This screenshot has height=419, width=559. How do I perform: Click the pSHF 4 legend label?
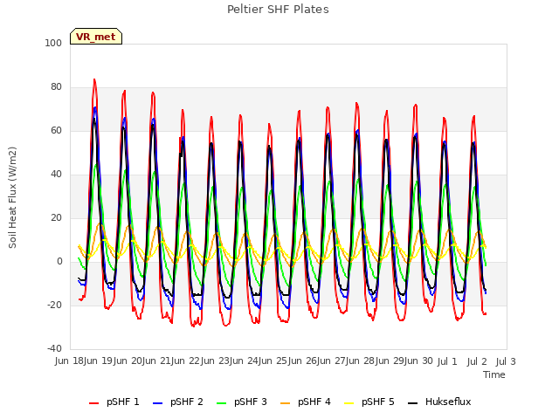coord(314,402)
